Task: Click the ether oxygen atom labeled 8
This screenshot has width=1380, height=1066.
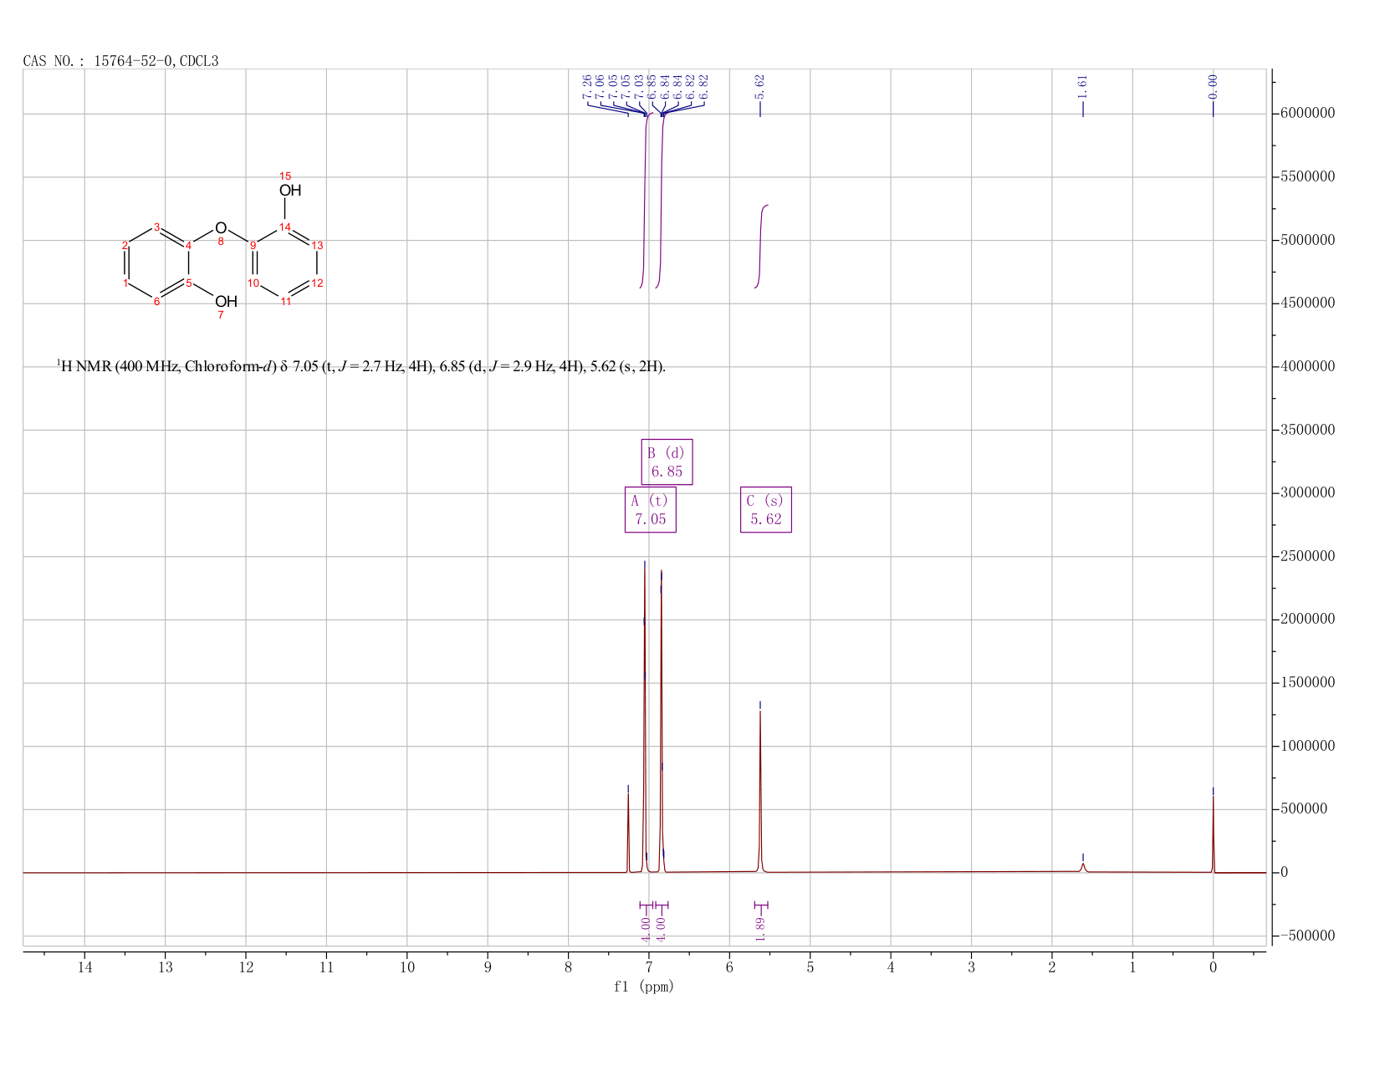Action: 221,228
